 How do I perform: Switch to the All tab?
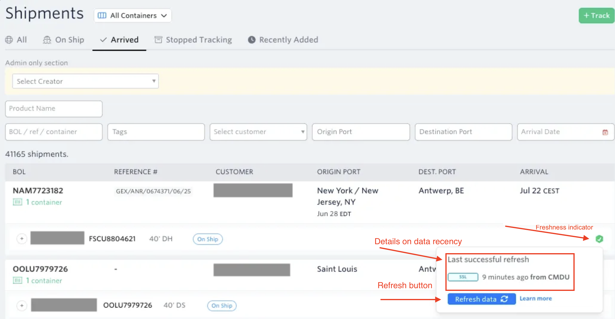(x=16, y=40)
